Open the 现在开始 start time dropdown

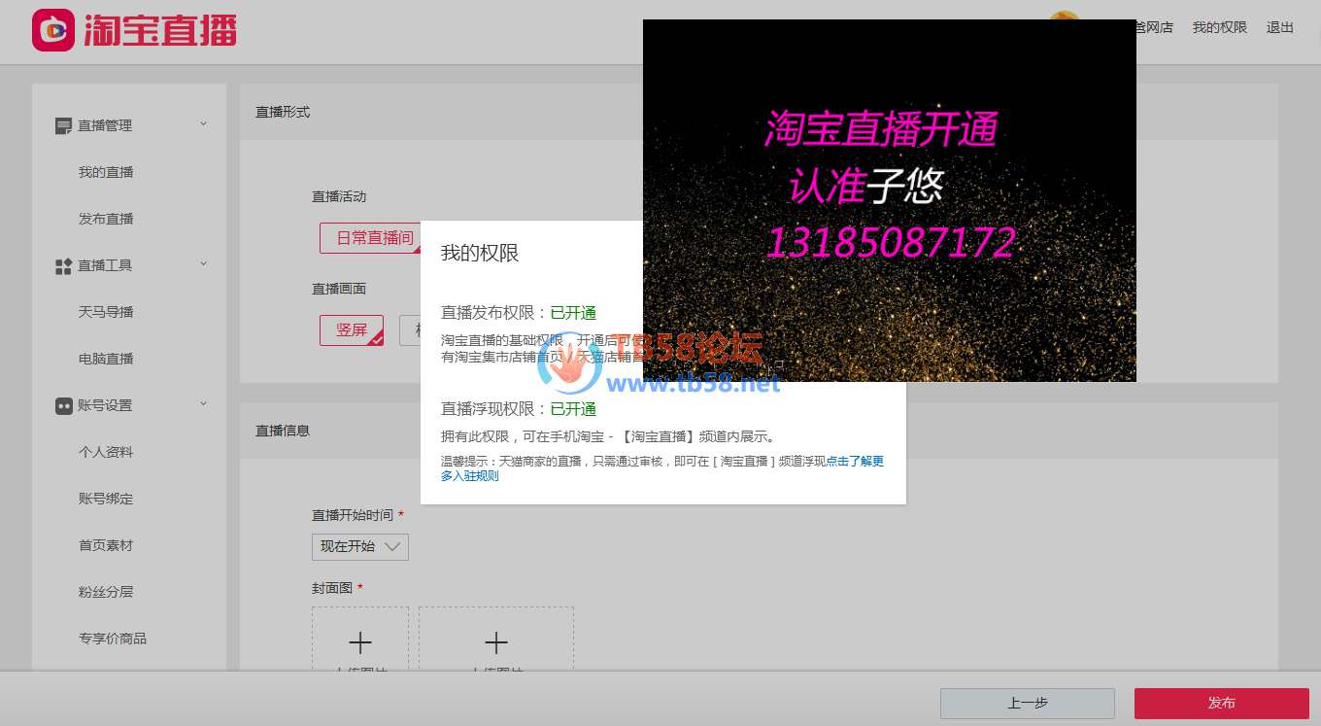click(360, 547)
